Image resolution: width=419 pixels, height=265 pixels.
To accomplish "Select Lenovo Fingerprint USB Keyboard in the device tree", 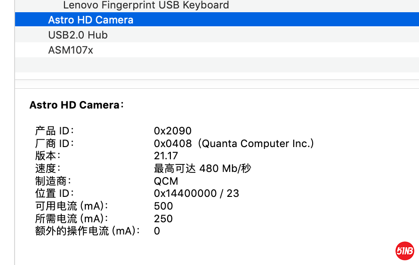I will (146, 6).
